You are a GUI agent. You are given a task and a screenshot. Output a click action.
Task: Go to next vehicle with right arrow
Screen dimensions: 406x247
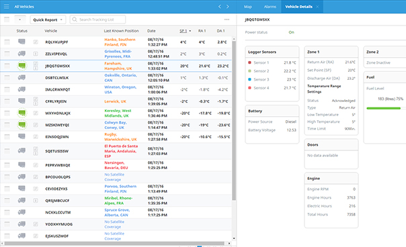pyautogui.click(x=228, y=7)
